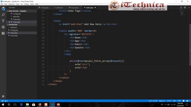Open the taskbar clock showing 9:48 PM

coord(180,105)
